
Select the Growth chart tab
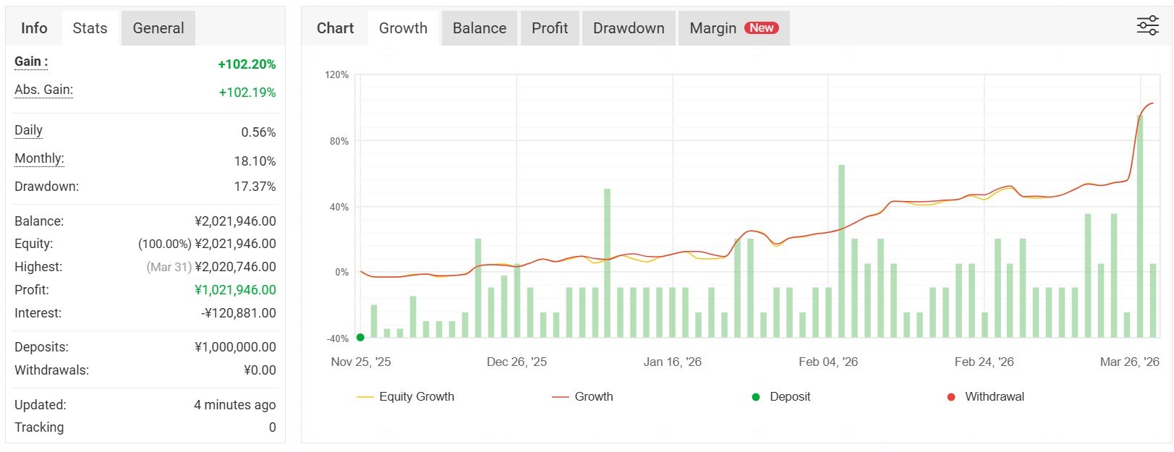pos(403,28)
